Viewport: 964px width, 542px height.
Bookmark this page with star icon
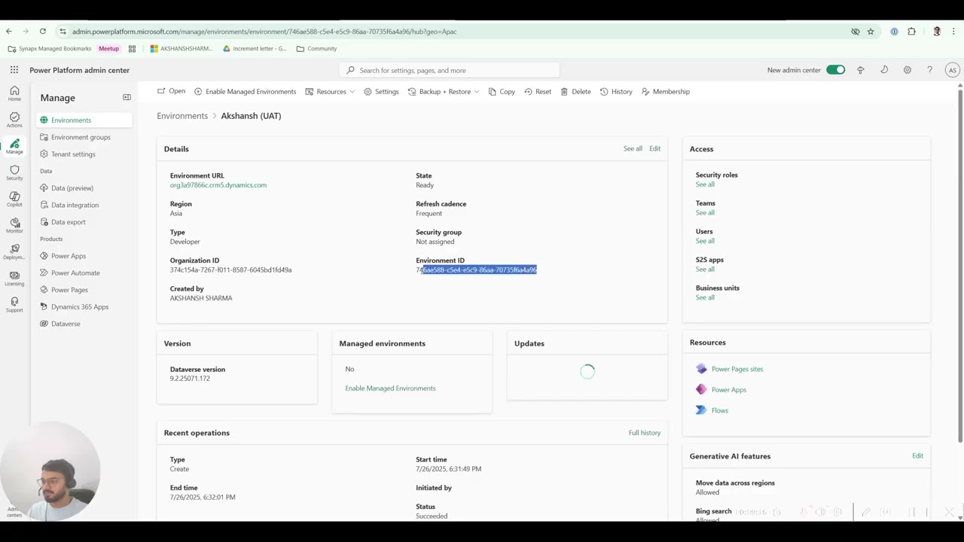pyautogui.click(x=871, y=32)
